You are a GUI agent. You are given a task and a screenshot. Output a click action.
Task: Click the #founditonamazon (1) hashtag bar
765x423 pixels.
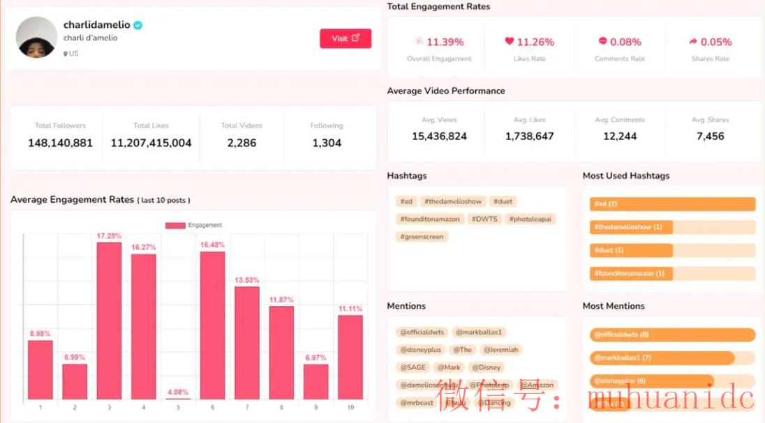coord(672,273)
